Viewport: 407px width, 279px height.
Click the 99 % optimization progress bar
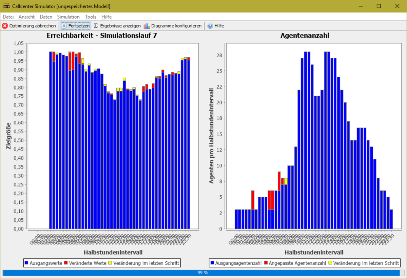coord(203,273)
